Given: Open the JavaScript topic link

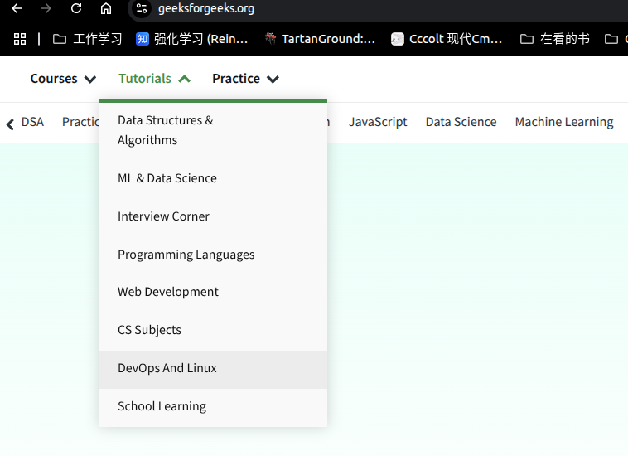Looking at the screenshot, I should pyautogui.click(x=378, y=122).
